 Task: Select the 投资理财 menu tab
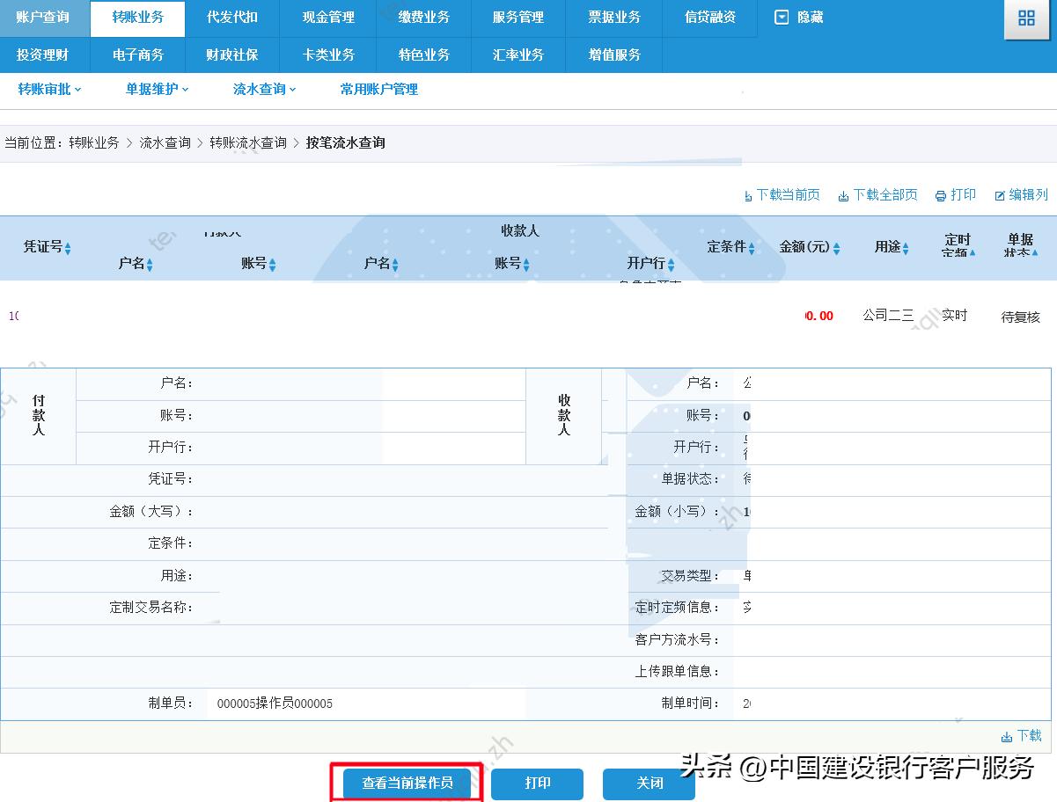[44, 55]
